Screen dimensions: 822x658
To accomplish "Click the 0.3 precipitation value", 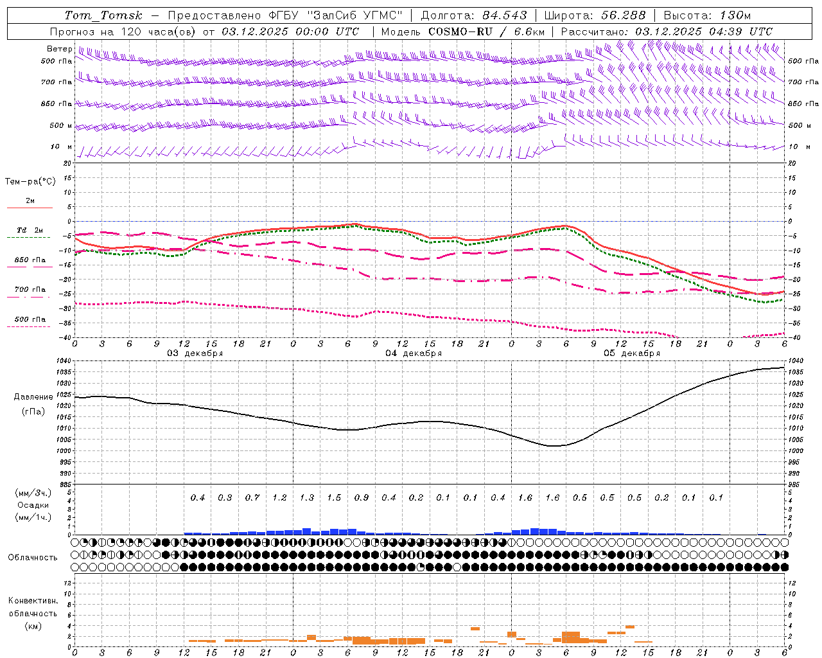I will (x=225, y=497).
